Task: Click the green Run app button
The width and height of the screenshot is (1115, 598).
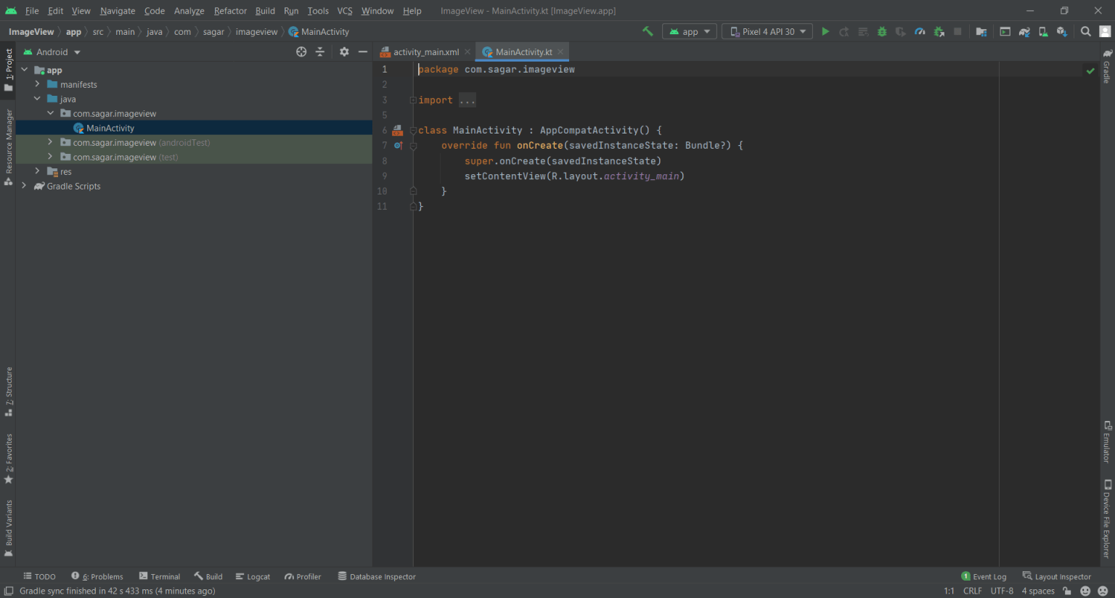Action: tap(825, 31)
